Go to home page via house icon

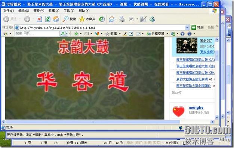pyautogui.click(x=56, y=19)
